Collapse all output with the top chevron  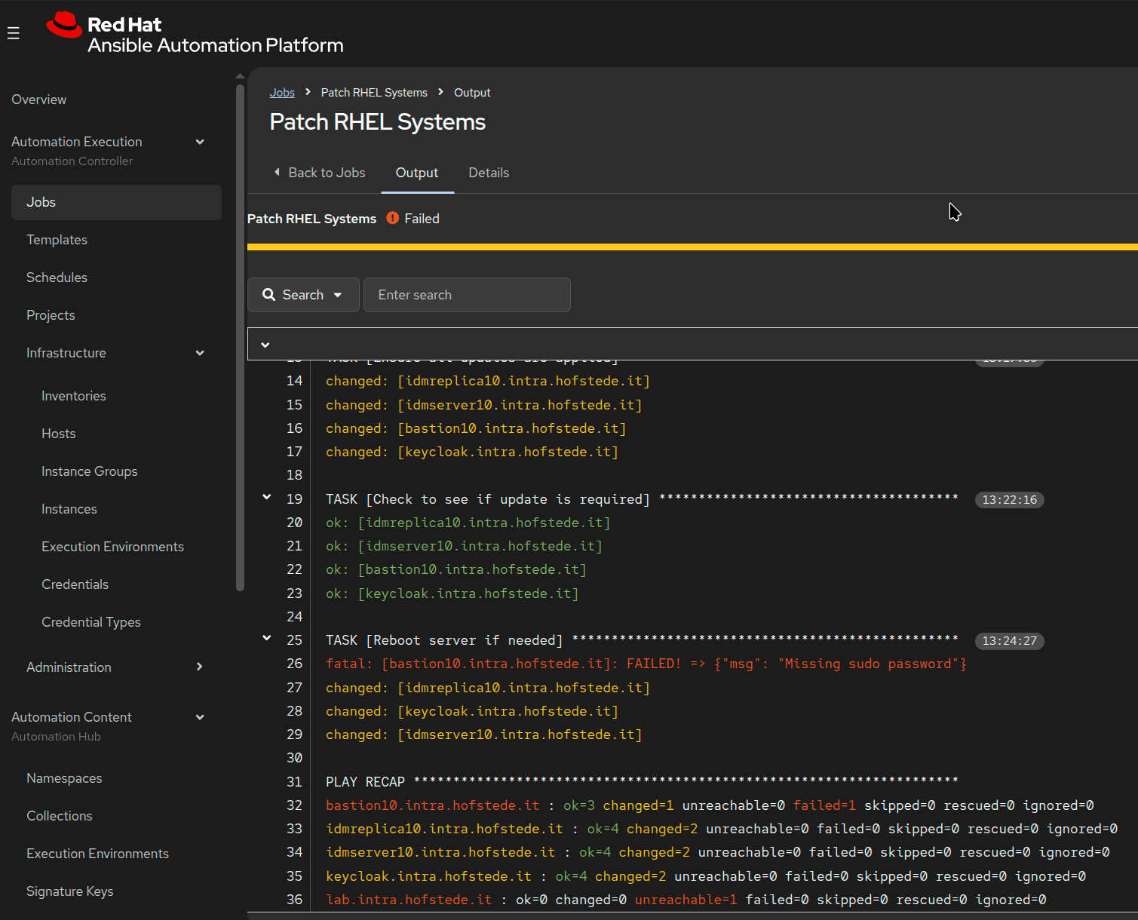point(265,345)
